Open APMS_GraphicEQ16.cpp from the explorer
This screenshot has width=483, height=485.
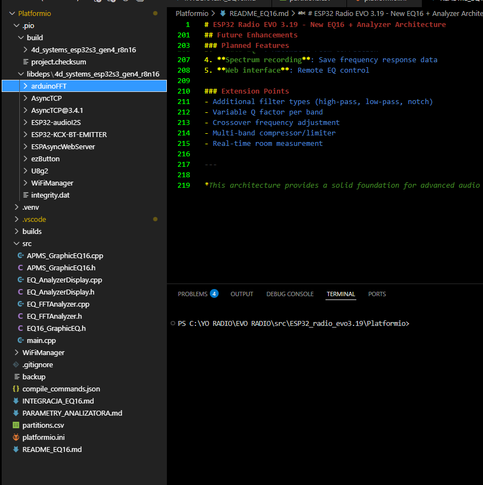64,255
